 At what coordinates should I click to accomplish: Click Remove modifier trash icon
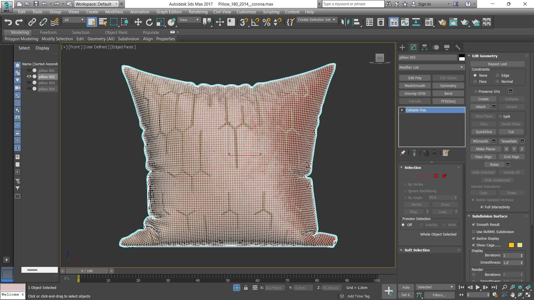pyautogui.click(x=434, y=153)
